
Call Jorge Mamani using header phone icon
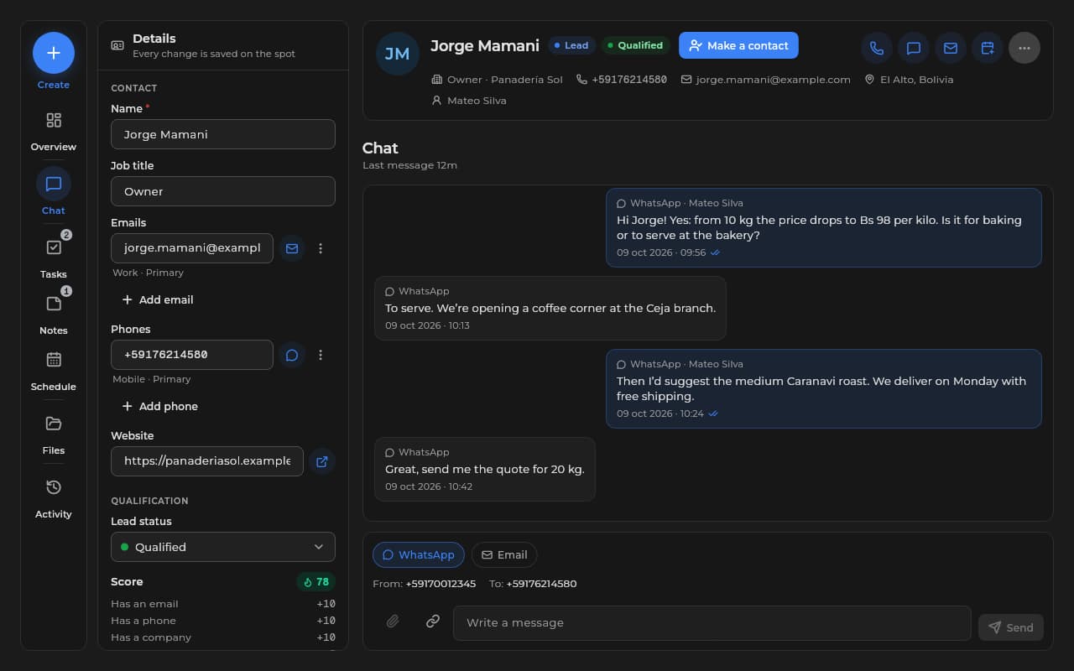pos(877,48)
